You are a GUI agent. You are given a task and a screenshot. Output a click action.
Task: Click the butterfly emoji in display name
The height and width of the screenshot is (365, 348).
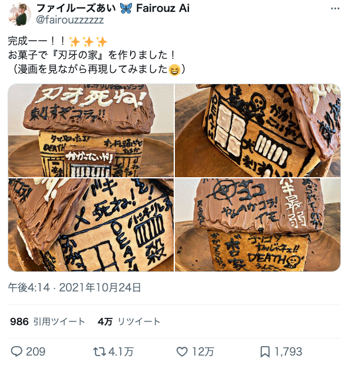point(126,9)
